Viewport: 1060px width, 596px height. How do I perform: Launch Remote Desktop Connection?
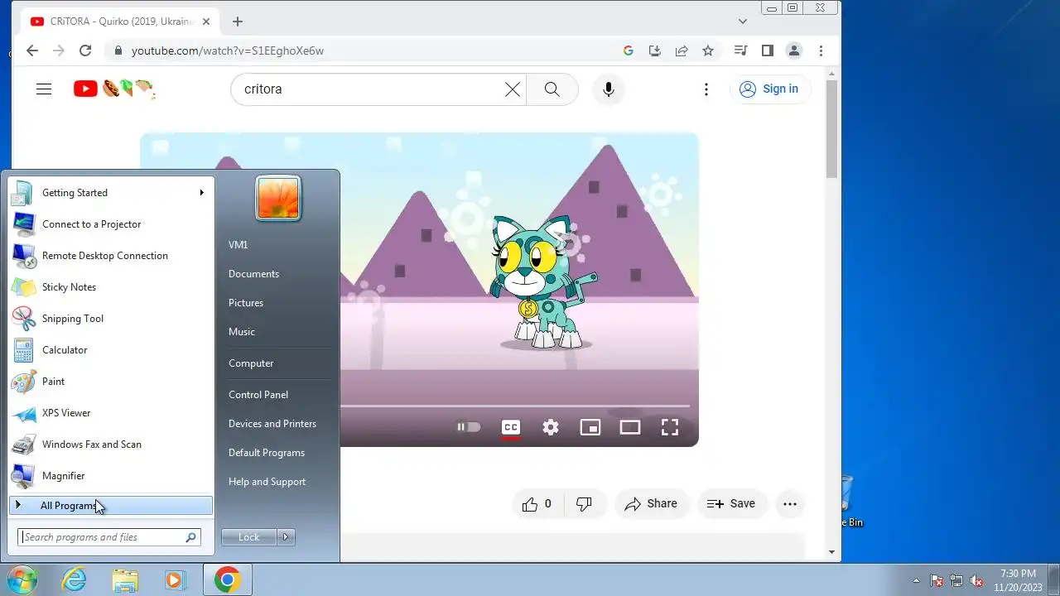point(111,256)
